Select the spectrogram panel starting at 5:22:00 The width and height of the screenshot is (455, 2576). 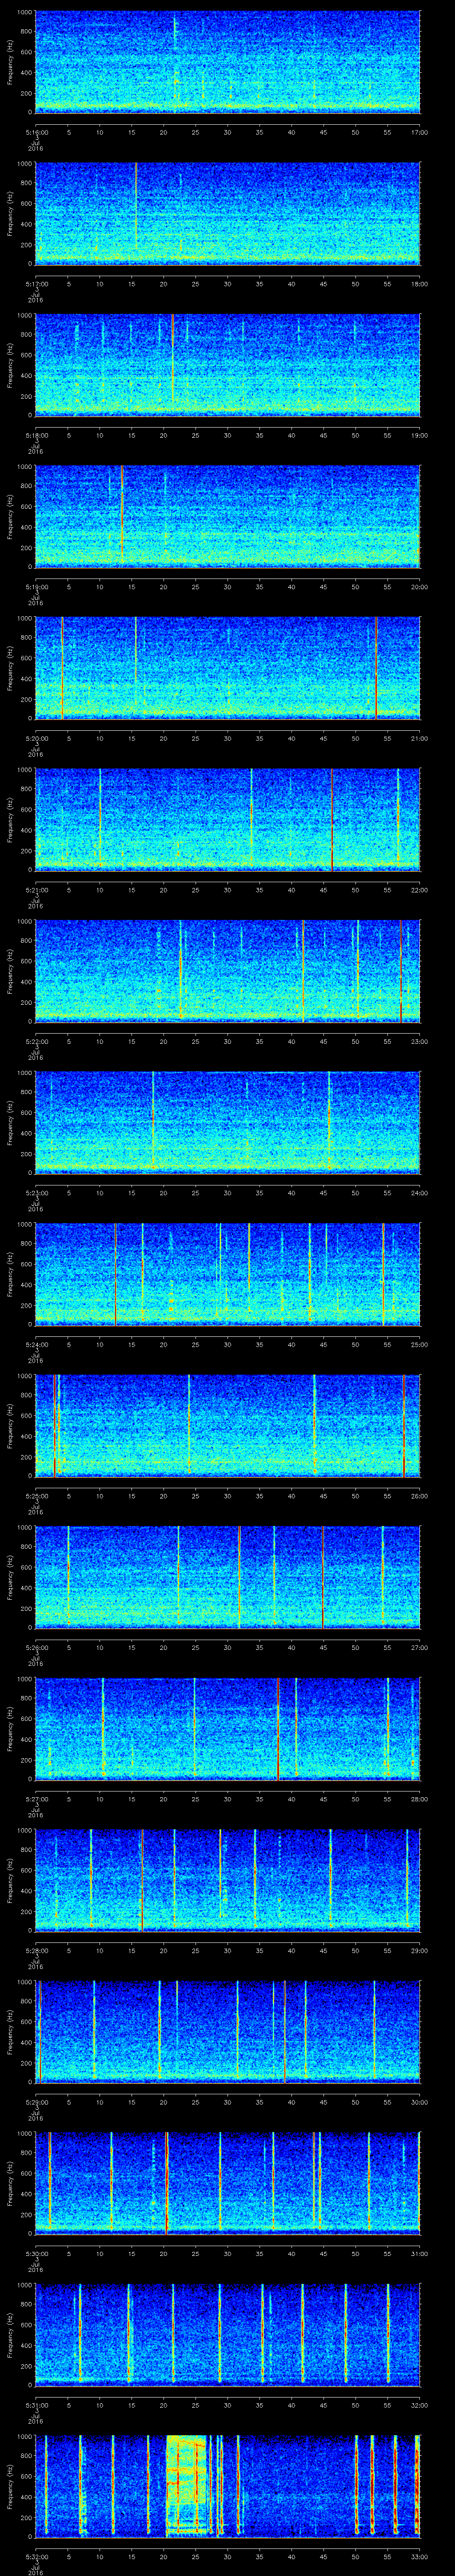227,971
